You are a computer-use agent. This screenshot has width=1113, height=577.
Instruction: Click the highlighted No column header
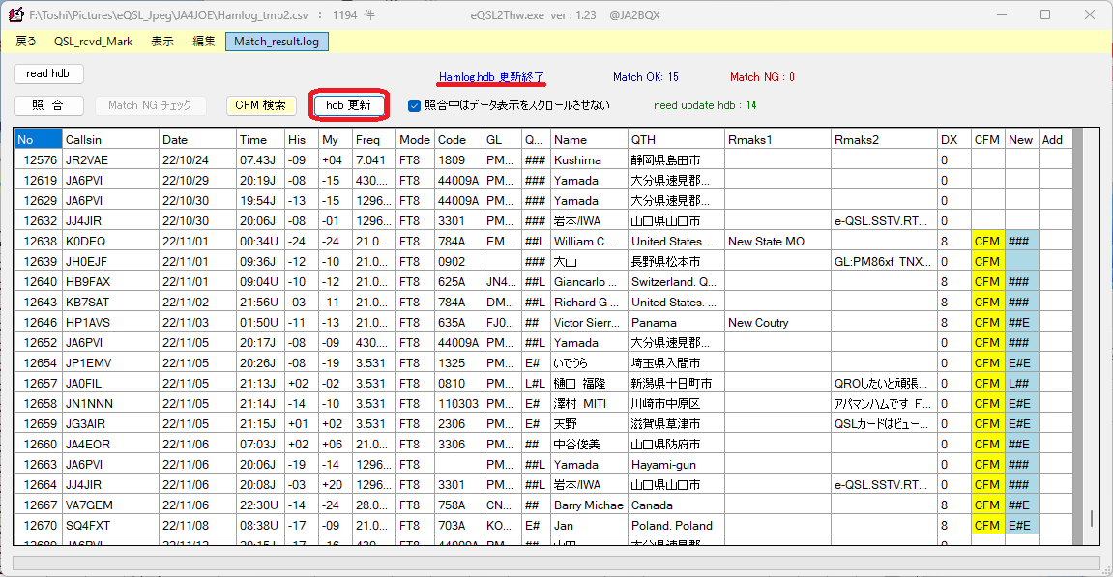click(x=37, y=139)
